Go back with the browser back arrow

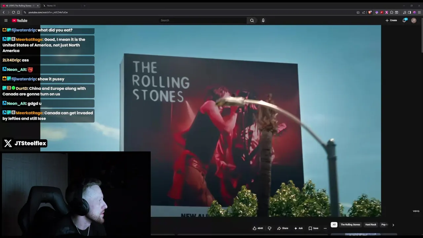coord(4,12)
